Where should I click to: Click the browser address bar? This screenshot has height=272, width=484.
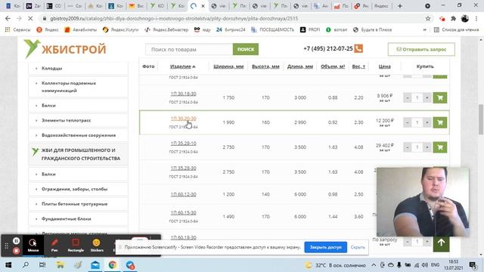click(234, 18)
